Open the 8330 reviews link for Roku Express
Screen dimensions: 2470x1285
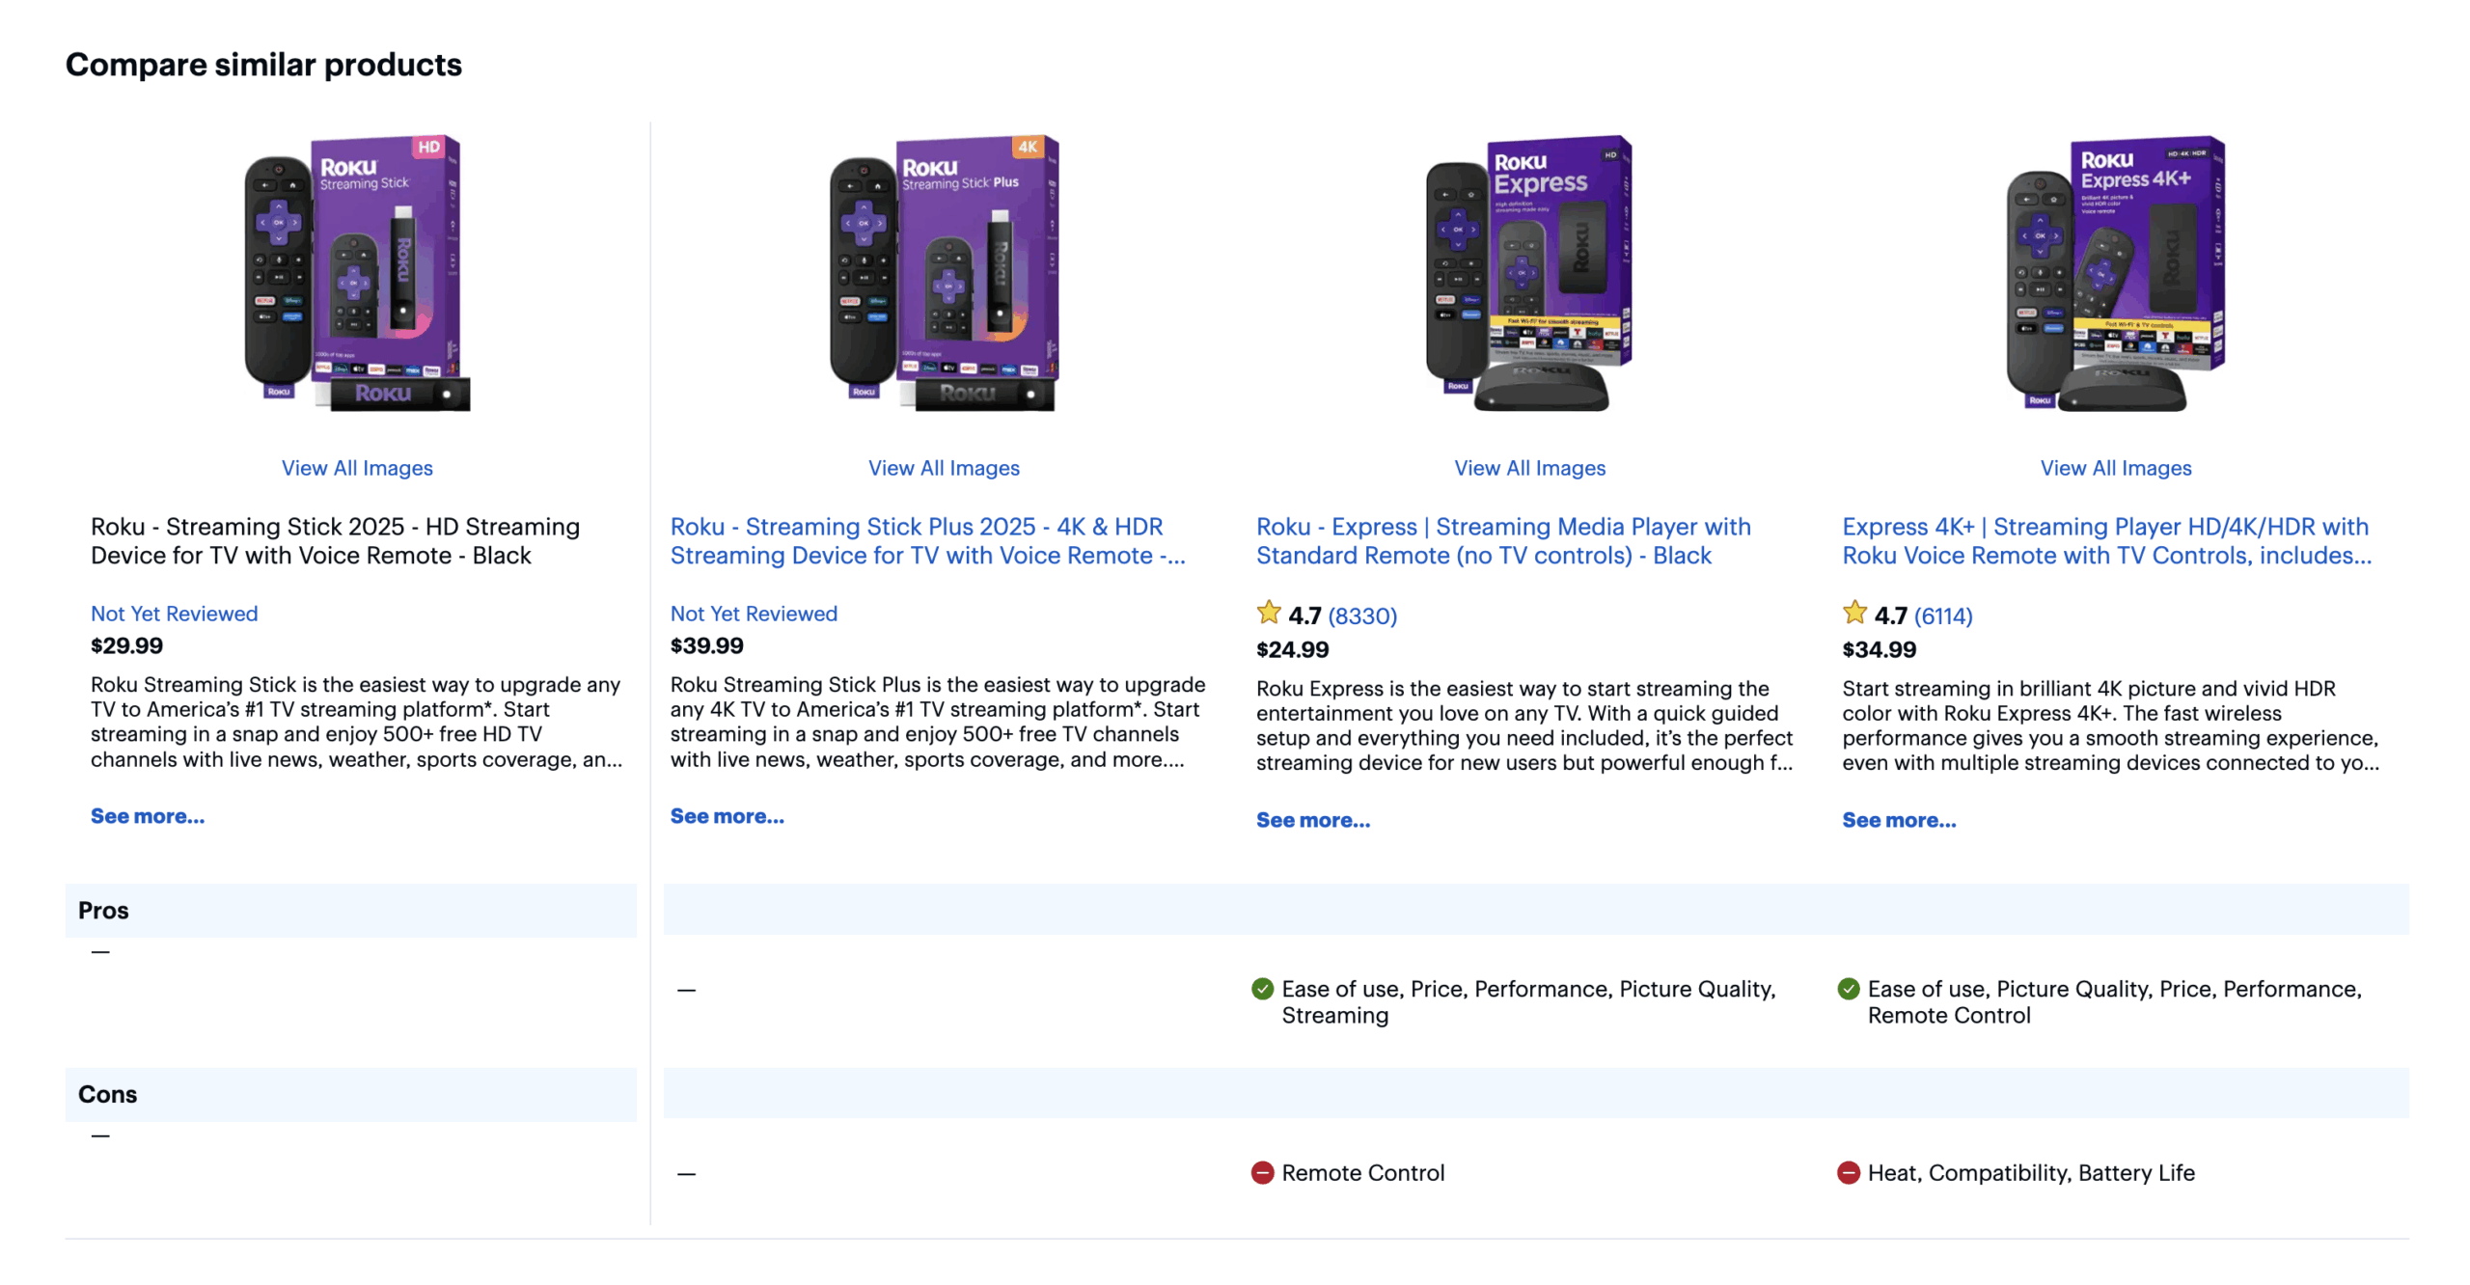pyautogui.click(x=1361, y=615)
